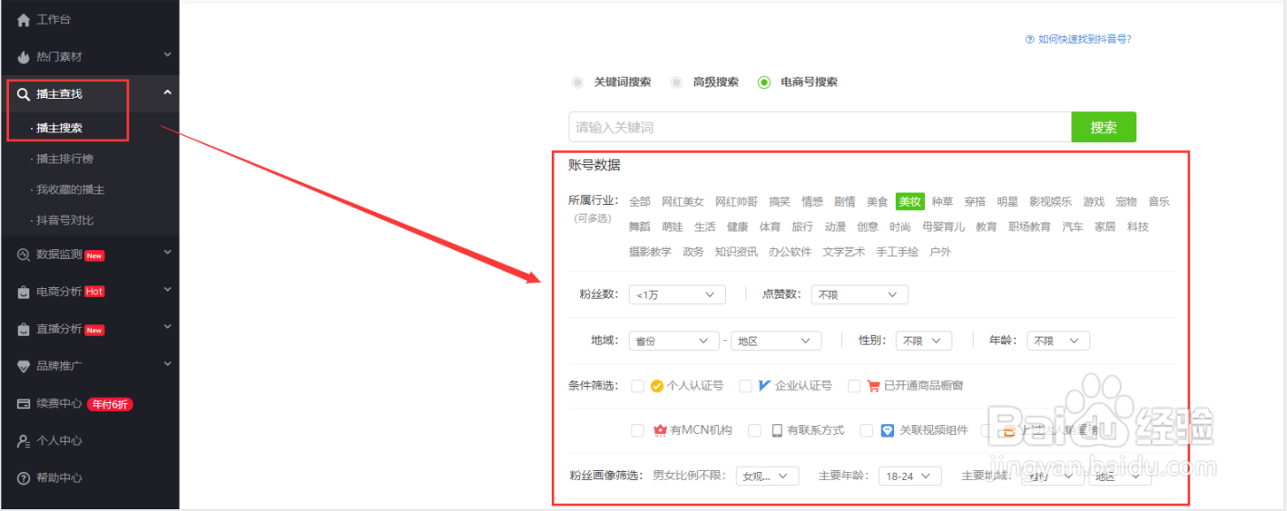Open the 年龄 dropdown
This screenshot has width=1287, height=511.
1058,341
